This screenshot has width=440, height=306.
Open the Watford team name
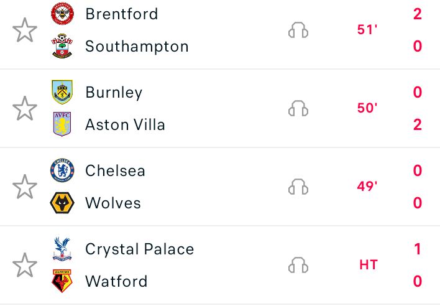click(x=116, y=281)
